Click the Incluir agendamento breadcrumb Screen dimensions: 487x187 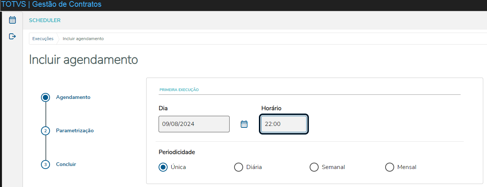point(83,39)
